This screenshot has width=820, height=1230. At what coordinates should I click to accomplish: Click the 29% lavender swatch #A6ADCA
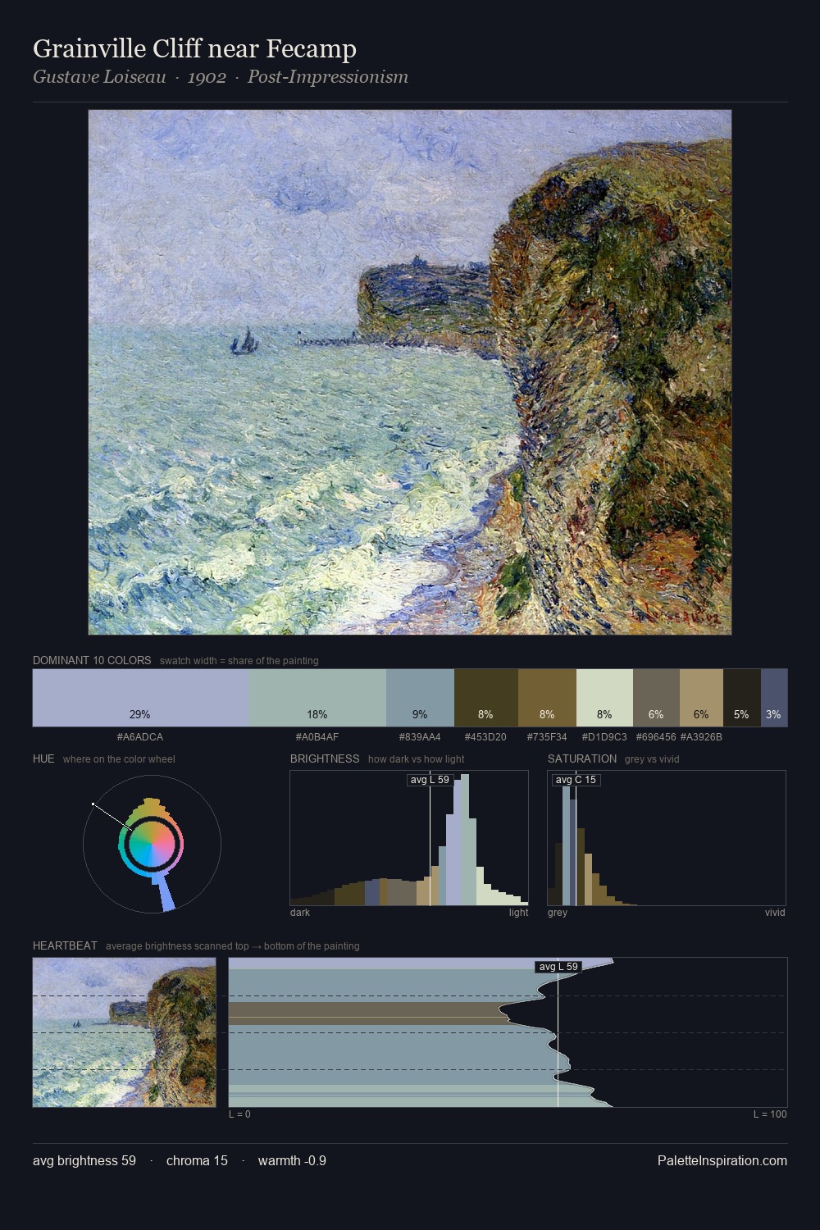pos(140,698)
